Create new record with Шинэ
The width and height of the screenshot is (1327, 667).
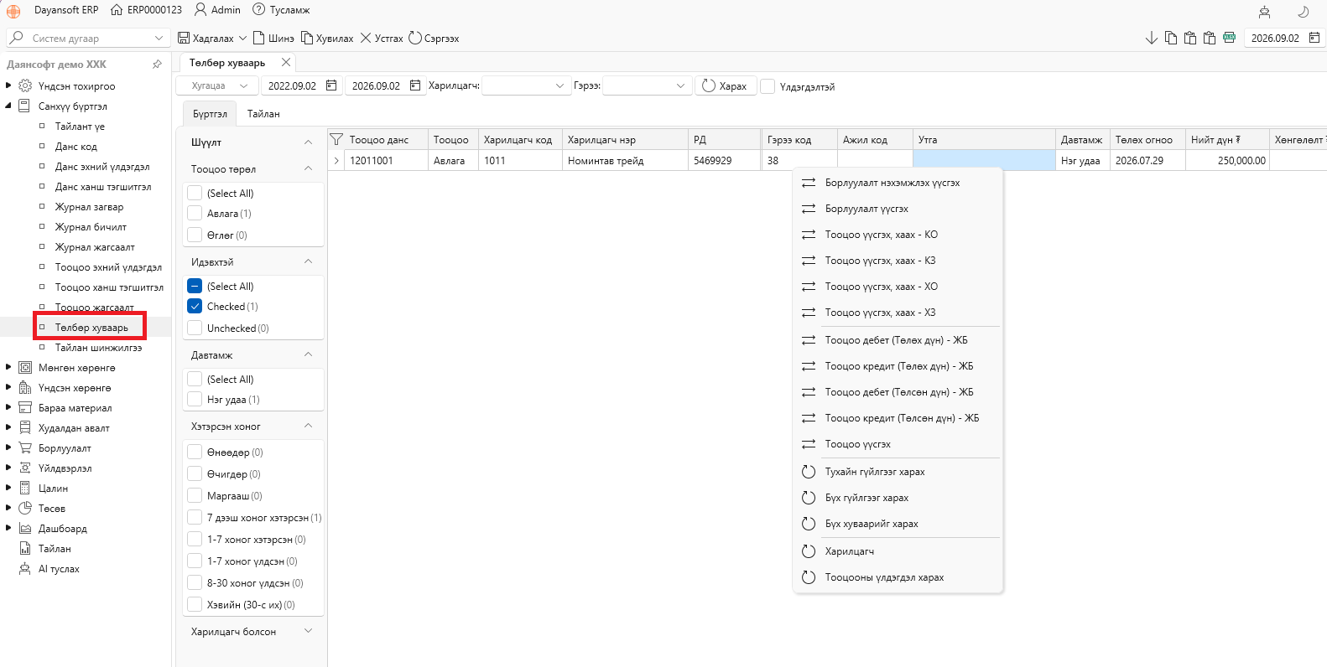pos(273,39)
